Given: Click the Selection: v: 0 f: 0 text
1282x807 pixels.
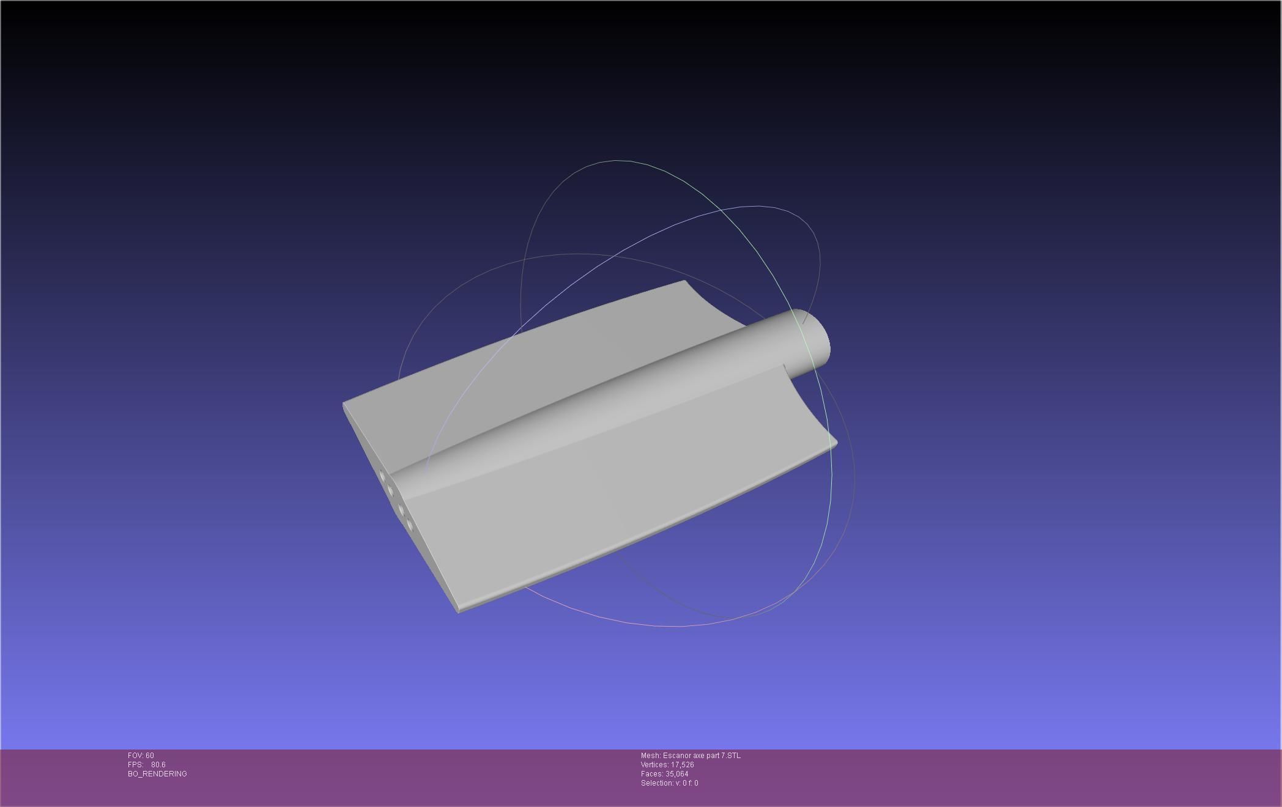Looking at the screenshot, I should [x=669, y=783].
